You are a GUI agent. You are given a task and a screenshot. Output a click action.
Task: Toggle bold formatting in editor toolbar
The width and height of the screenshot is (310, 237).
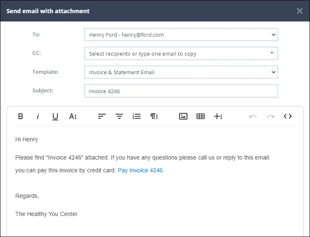(x=21, y=116)
